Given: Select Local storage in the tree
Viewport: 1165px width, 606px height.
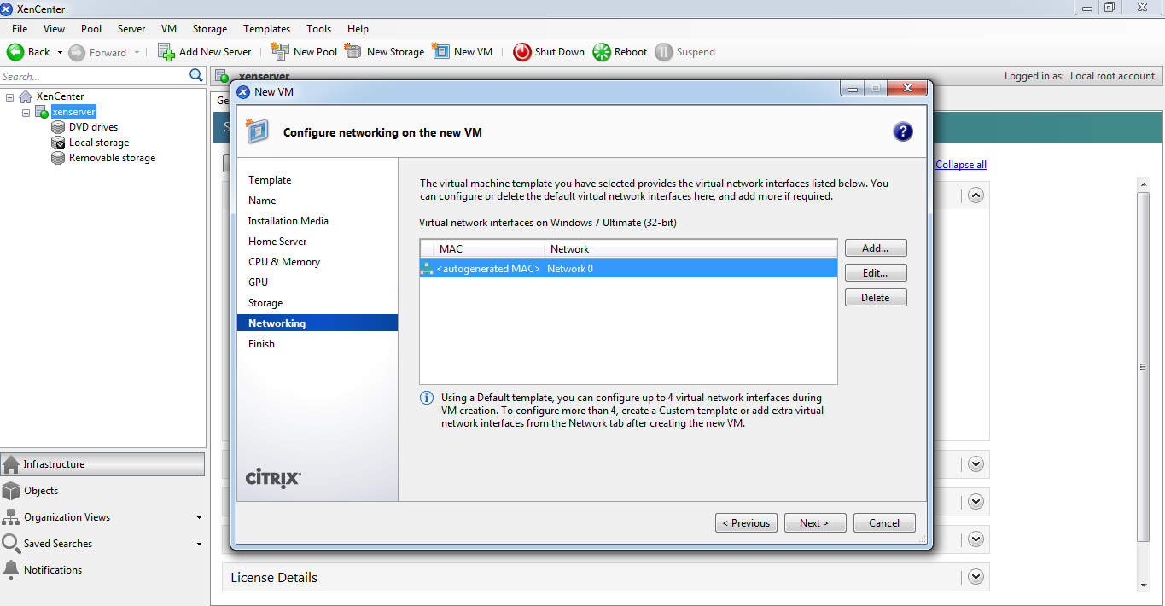Looking at the screenshot, I should tap(99, 143).
